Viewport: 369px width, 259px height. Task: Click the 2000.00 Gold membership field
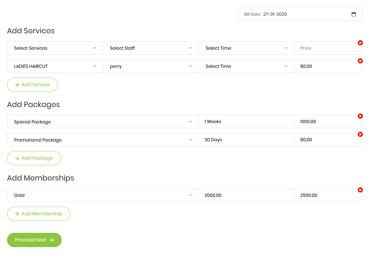pos(246,195)
